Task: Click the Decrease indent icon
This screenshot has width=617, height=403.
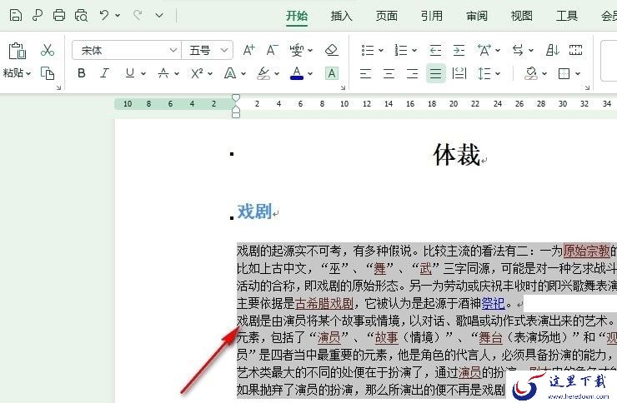Action: [x=435, y=50]
